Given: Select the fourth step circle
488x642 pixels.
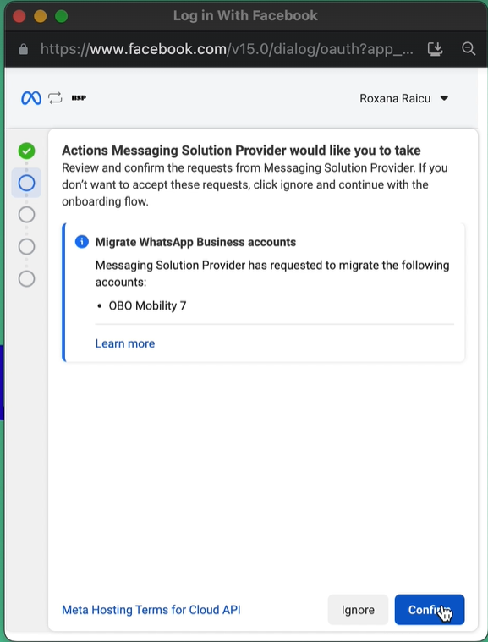Looking at the screenshot, I should pos(26,246).
